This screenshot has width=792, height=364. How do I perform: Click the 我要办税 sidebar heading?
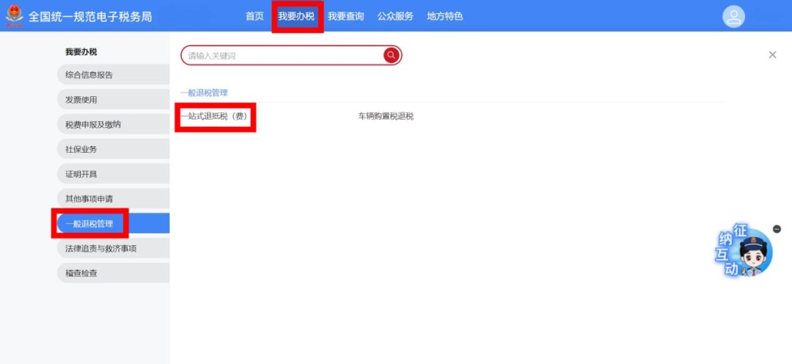click(81, 51)
